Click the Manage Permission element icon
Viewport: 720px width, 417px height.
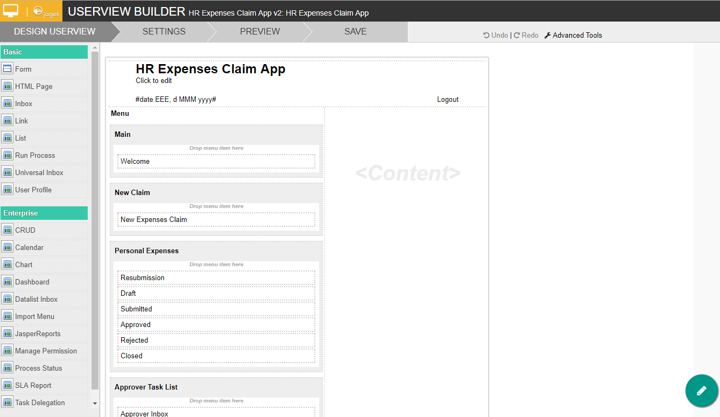(7, 350)
